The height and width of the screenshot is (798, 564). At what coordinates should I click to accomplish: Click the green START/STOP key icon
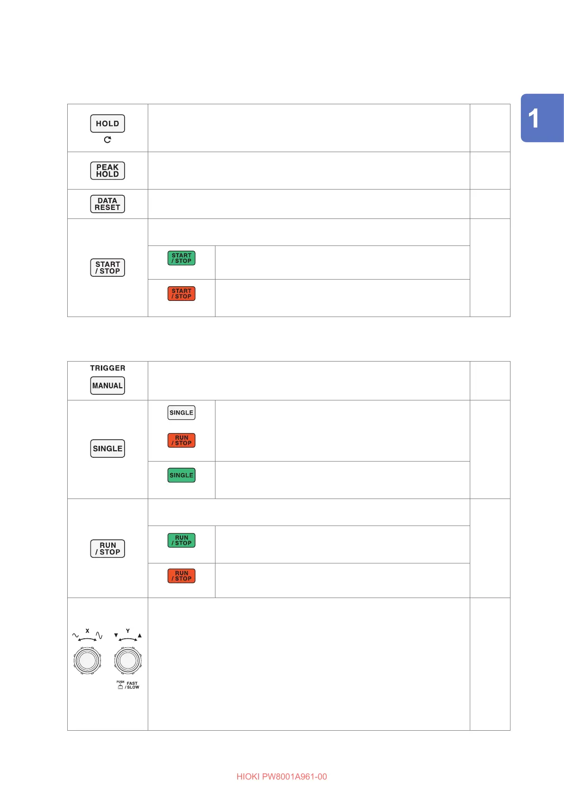[181, 258]
